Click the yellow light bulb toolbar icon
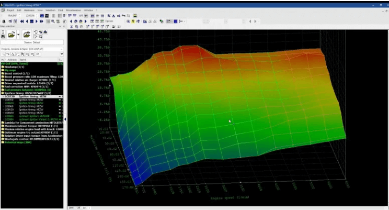 click(133, 21)
